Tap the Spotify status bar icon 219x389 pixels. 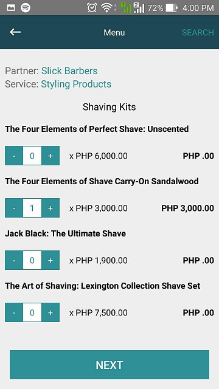pos(26,8)
